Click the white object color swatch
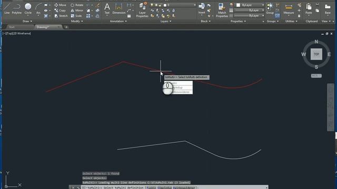 point(238,5)
